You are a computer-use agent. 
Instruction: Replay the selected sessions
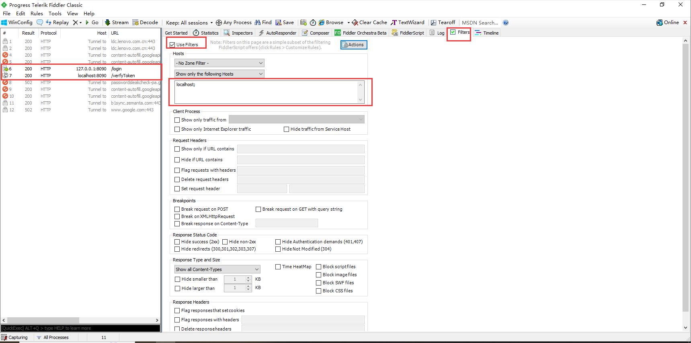coord(57,23)
